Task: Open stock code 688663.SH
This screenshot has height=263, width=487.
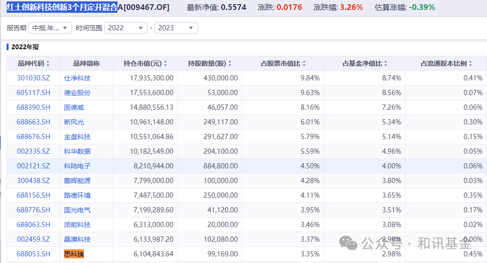Action: click(x=33, y=122)
